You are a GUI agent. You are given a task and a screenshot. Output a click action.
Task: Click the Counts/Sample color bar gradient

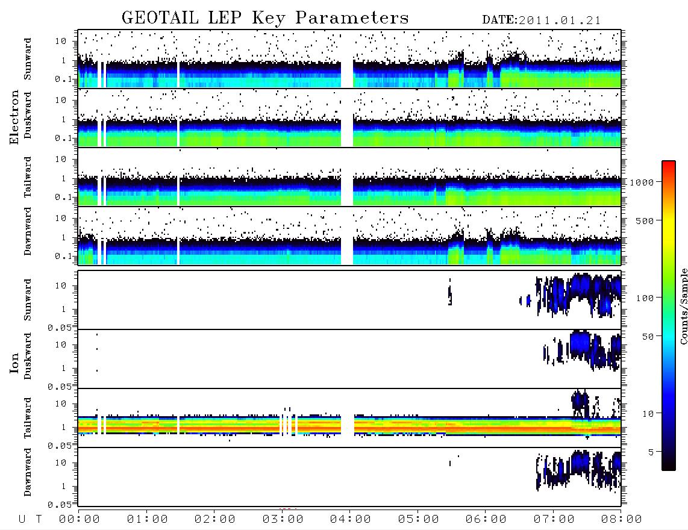(x=669, y=316)
